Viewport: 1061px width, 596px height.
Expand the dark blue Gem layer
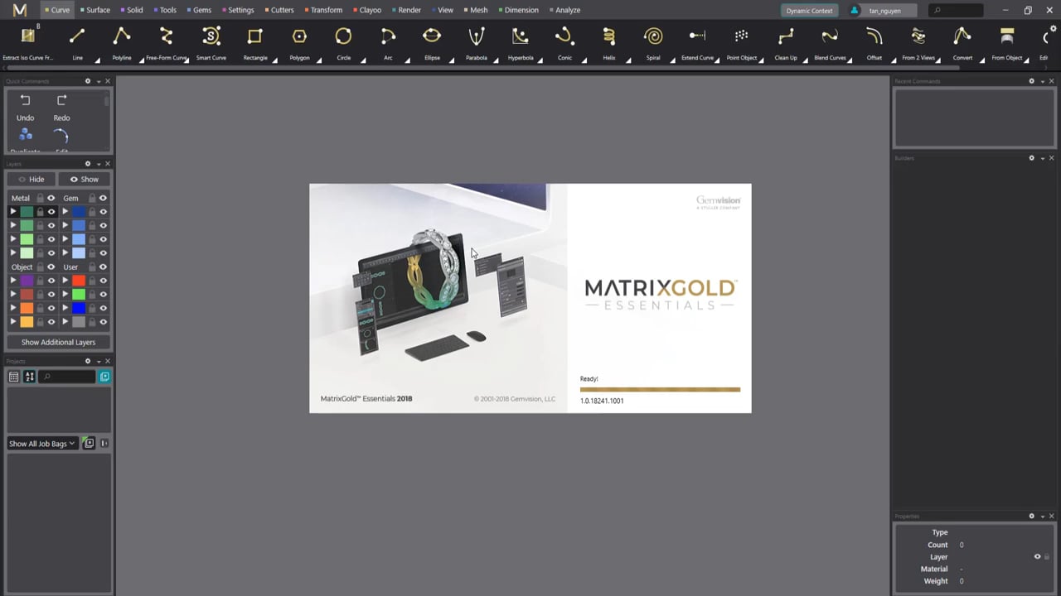pyautogui.click(x=65, y=212)
